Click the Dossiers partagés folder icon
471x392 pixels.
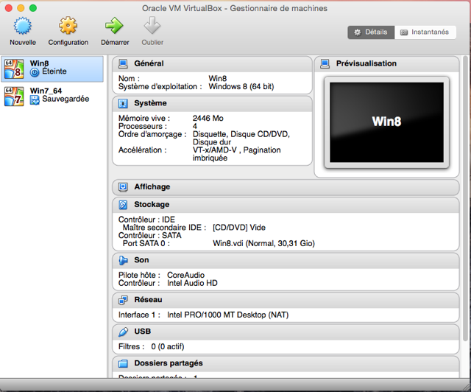(x=123, y=364)
